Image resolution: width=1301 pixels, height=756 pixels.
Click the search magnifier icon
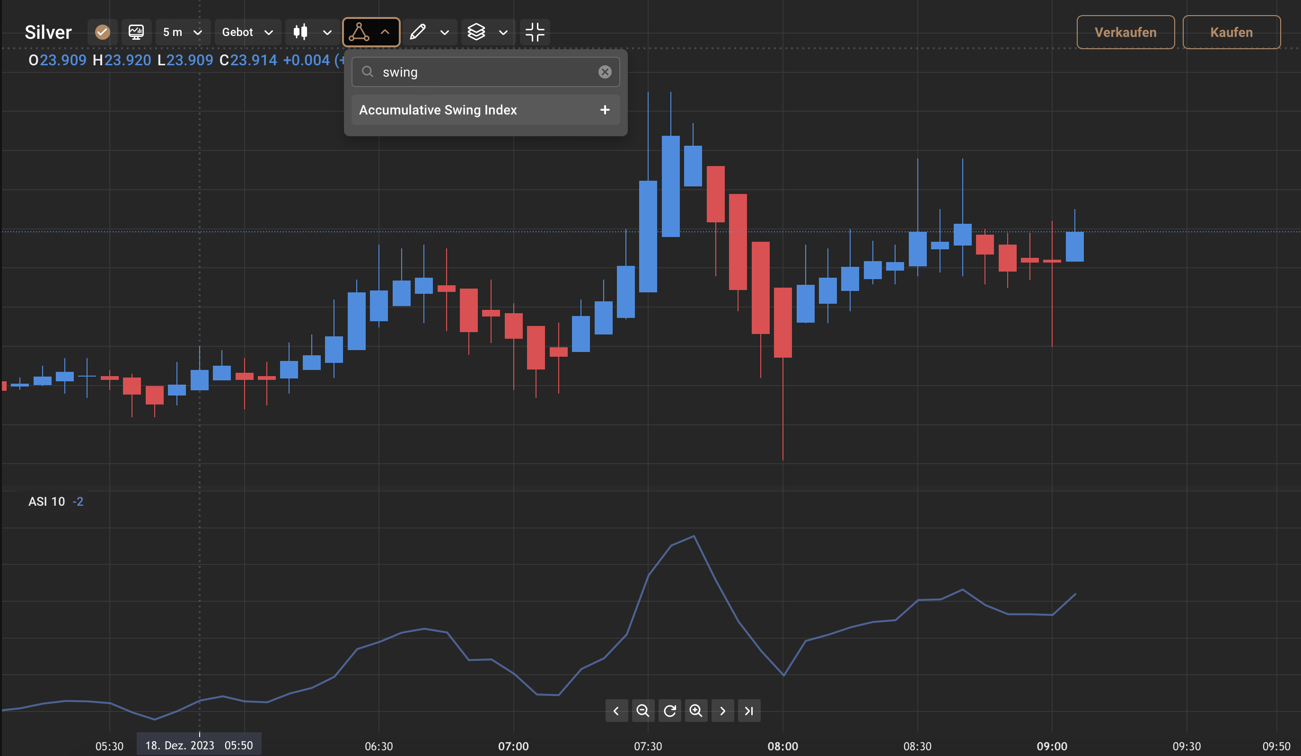pyautogui.click(x=367, y=72)
